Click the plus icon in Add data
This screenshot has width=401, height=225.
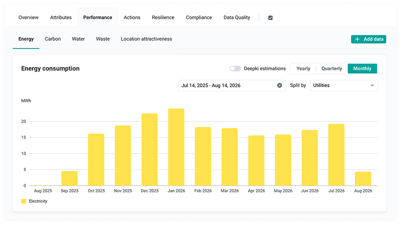click(x=358, y=39)
